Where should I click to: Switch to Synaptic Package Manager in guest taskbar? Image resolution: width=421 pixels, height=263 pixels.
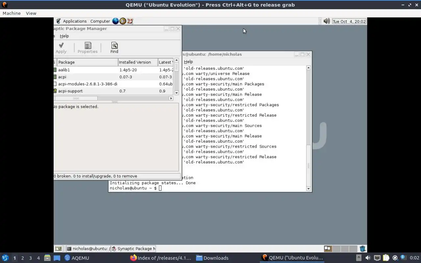click(x=133, y=249)
